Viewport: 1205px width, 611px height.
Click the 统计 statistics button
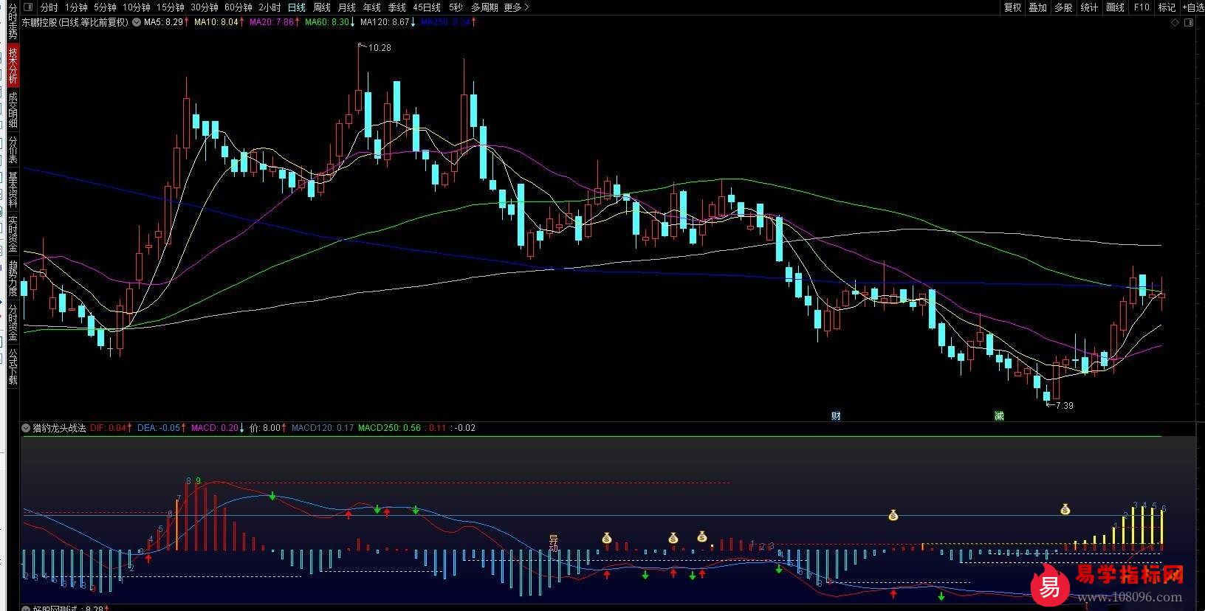click(x=1089, y=7)
